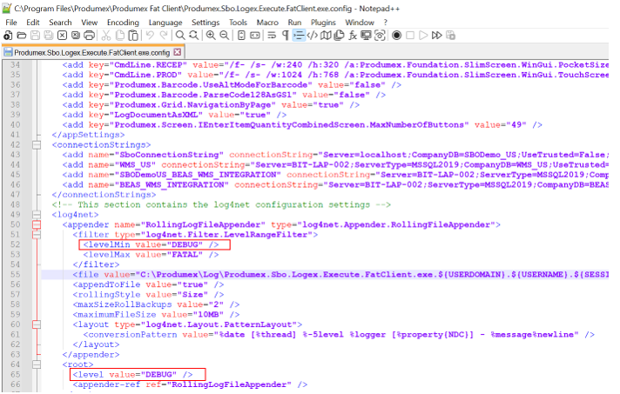Click line number 55 in margin

click(x=15, y=274)
